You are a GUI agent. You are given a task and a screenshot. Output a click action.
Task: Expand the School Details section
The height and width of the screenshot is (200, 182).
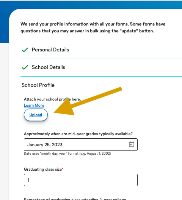click(101, 67)
